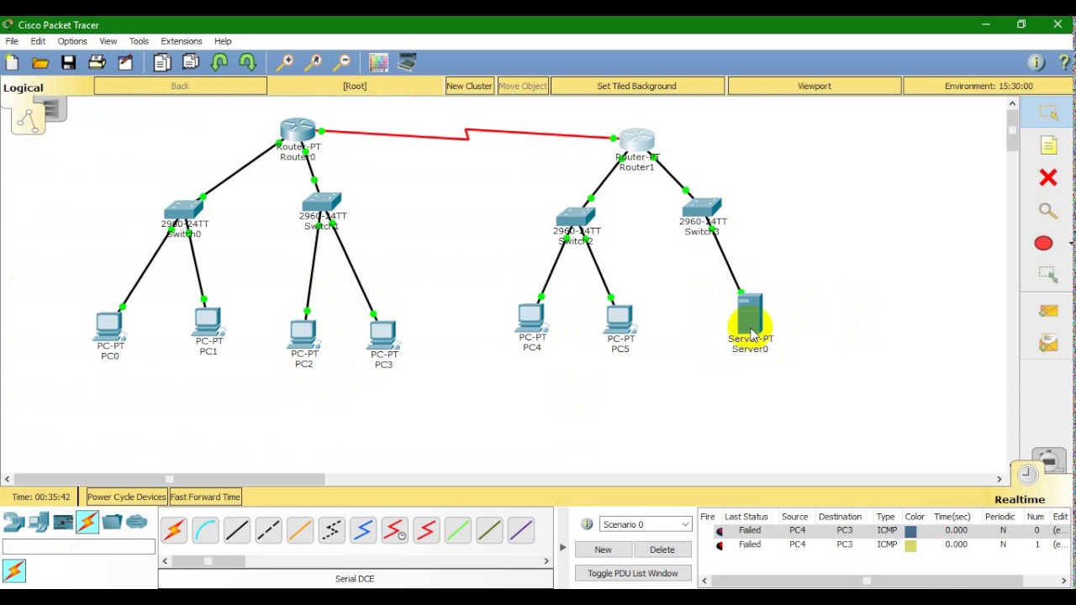Choose the Select tool in right toolbar
The image size is (1076, 605).
[x=1047, y=113]
